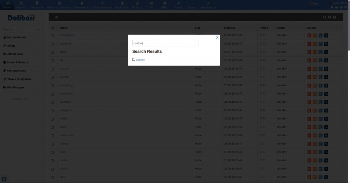Viewport: 350px width, 183px height.
Task: Click the new item plus icon in file manager bar
Action: (334, 17)
